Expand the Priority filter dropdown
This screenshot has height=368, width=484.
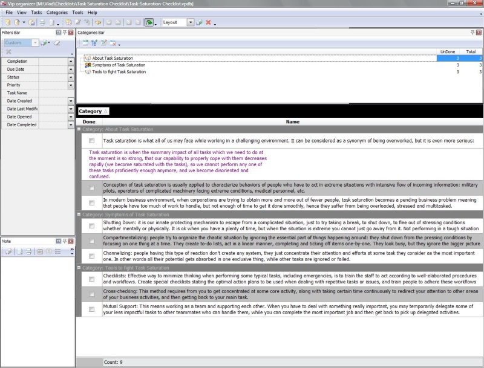tap(71, 85)
